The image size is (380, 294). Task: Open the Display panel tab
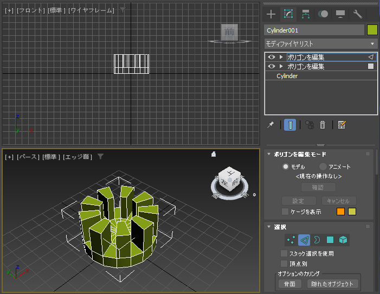click(x=340, y=14)
